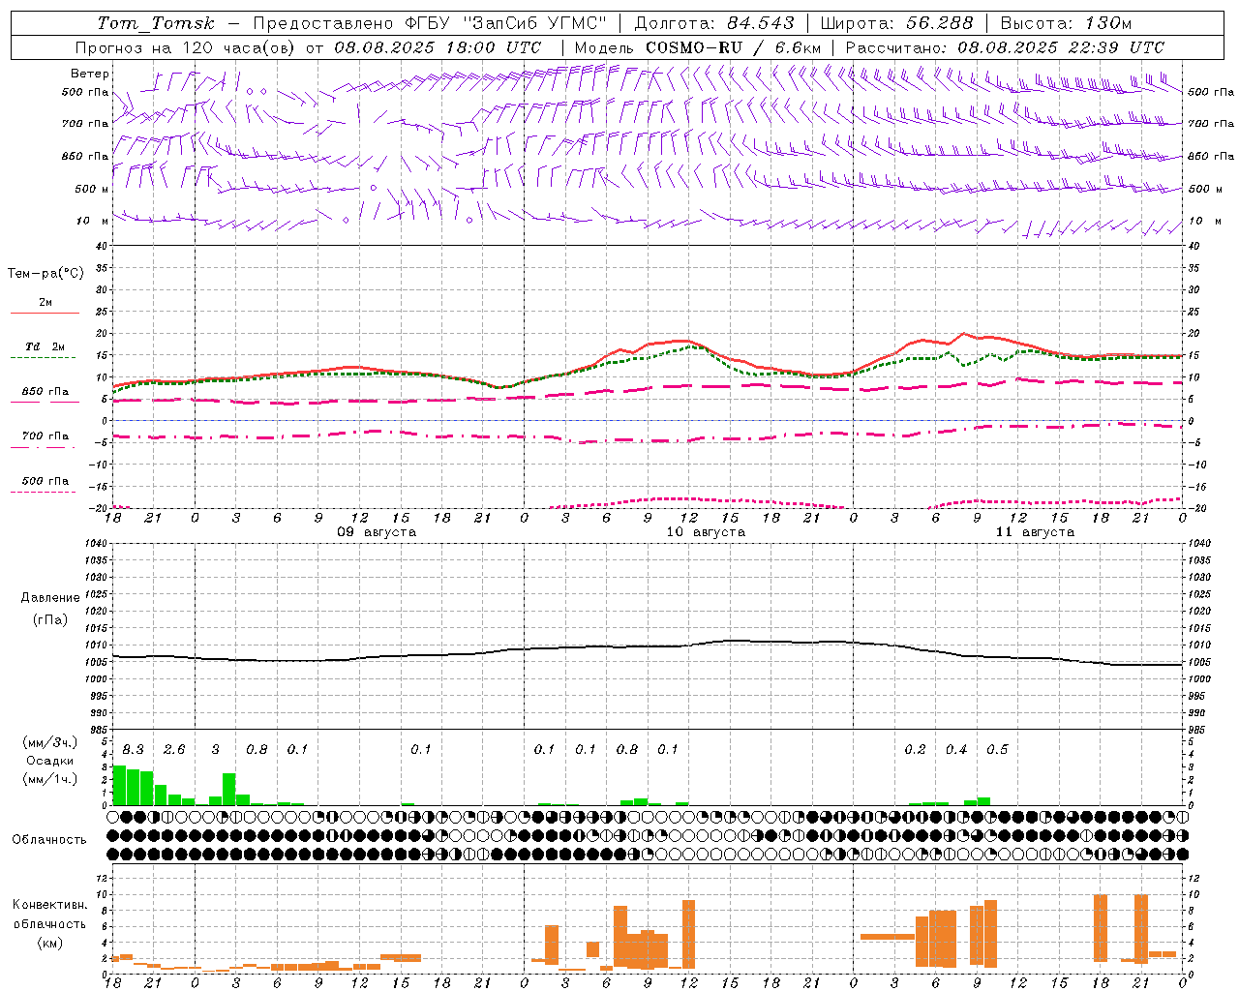Image resolution: width=1239 pixels, height=991 pixels.
Task: Click the 'Ветер' wind panel label
Action: 90,74
